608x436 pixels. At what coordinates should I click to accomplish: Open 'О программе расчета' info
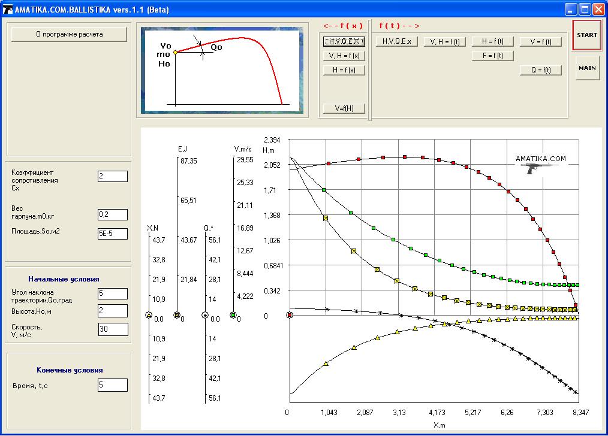click(x=69, y=34)
